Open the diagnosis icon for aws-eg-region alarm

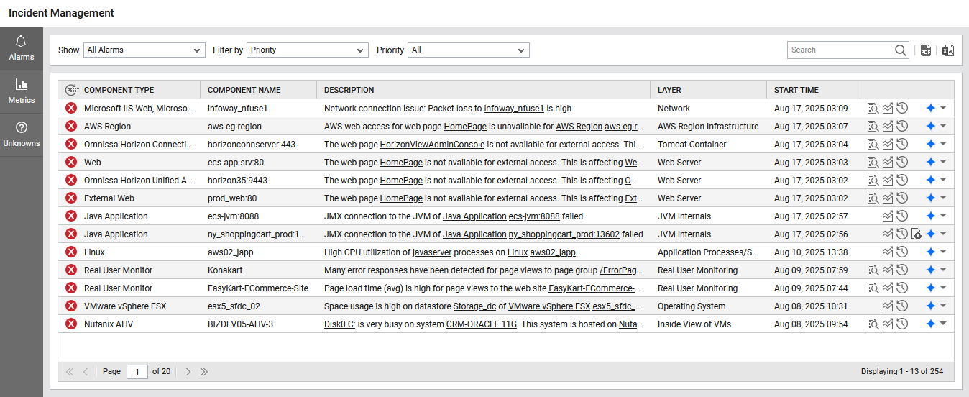(873, 127)
